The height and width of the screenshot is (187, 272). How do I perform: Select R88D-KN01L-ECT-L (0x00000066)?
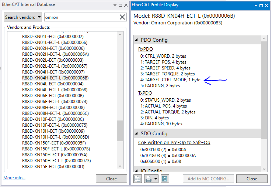tap(55, 42)
